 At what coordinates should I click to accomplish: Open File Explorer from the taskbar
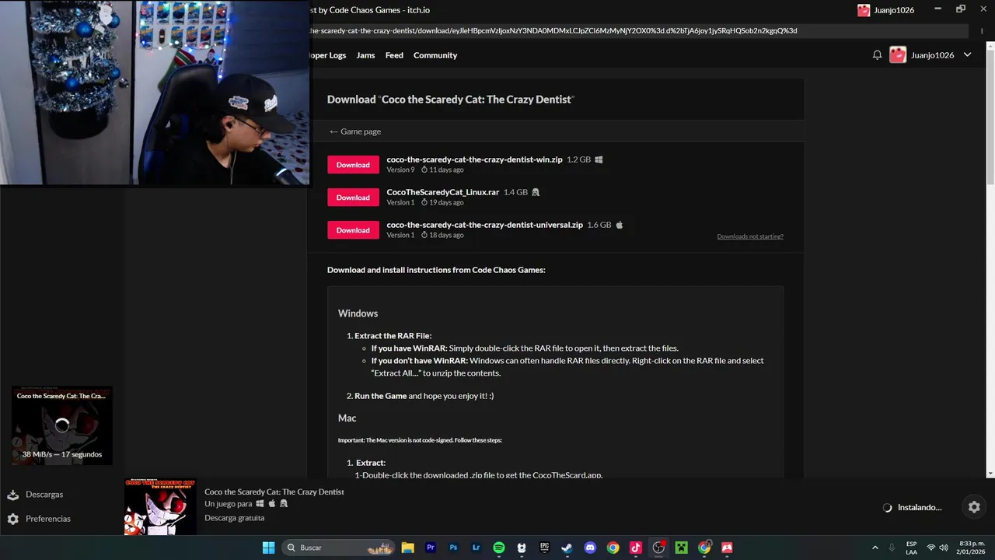coord(407,548)
